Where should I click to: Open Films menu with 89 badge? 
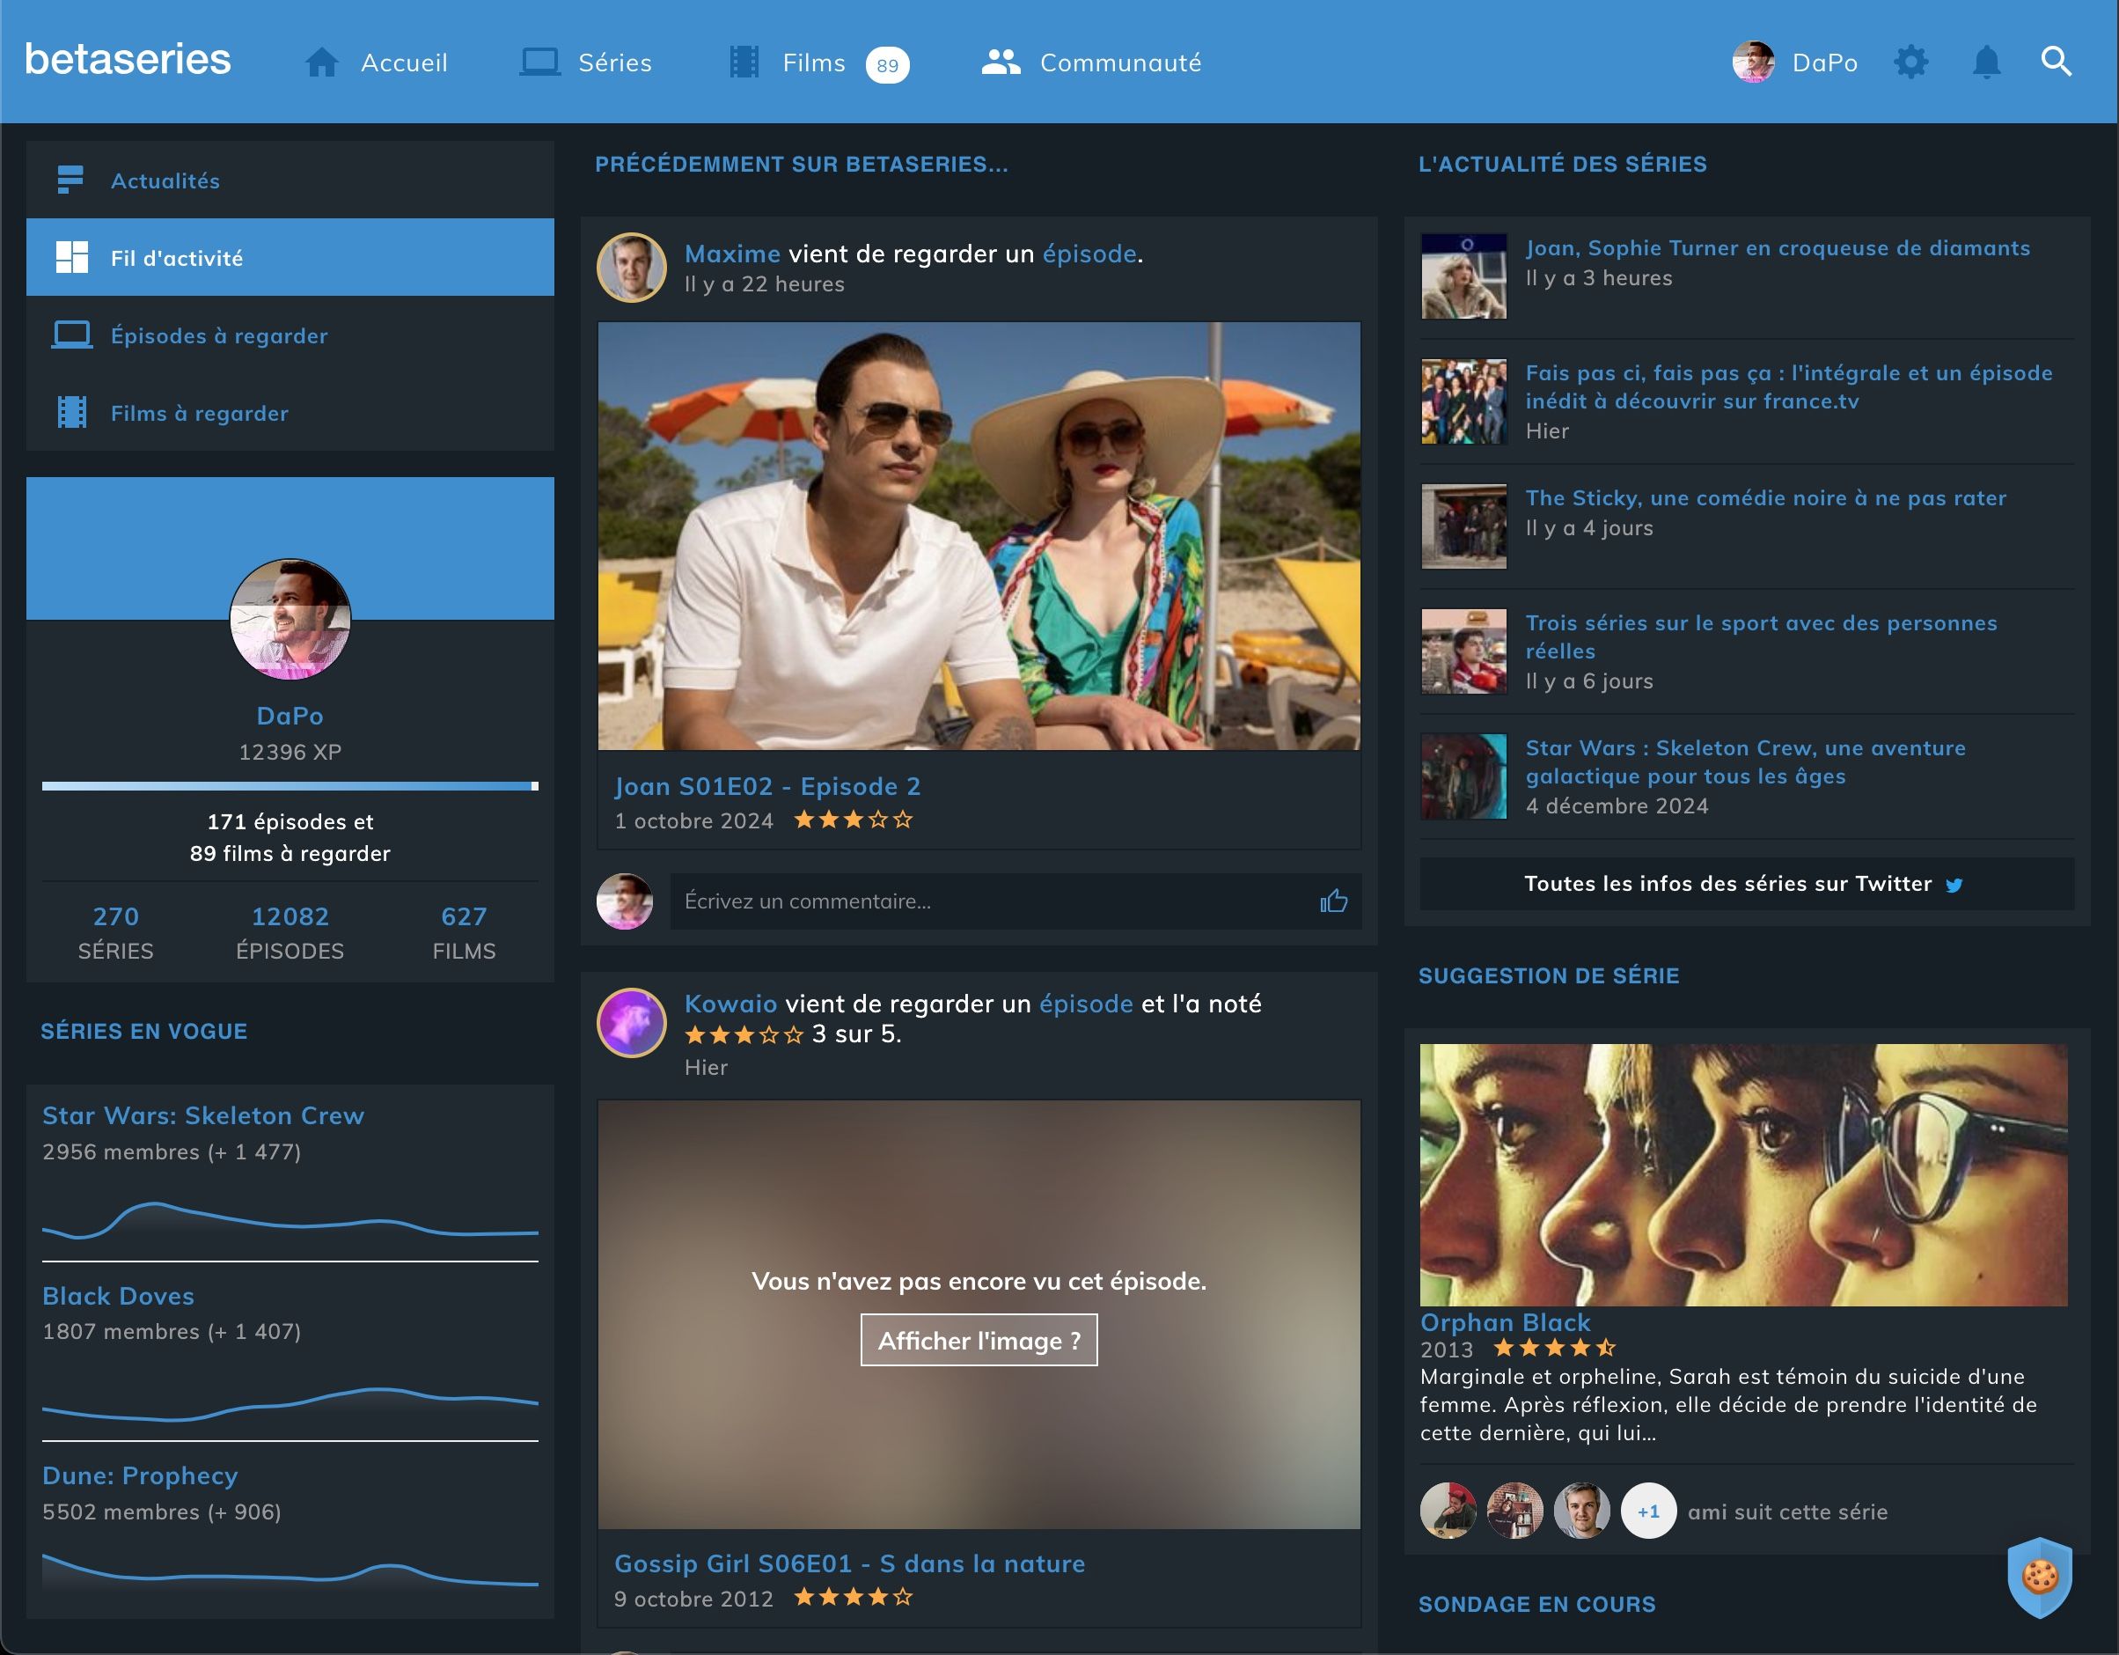[815, 63]
